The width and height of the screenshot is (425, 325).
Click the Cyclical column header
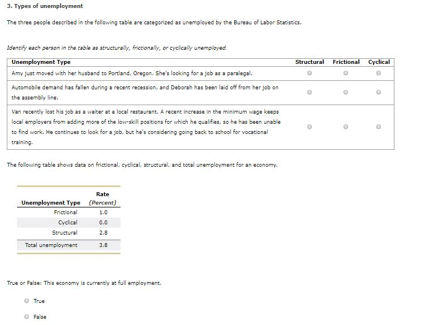[379, 62]
